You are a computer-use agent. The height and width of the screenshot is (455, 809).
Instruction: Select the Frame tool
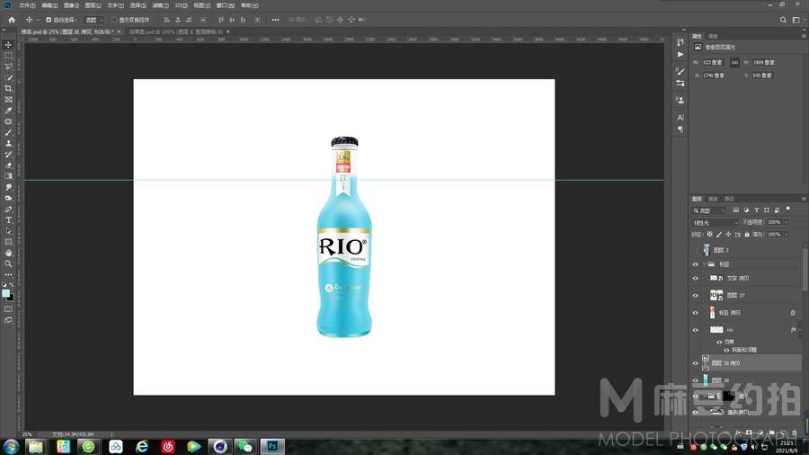(8, 100)
